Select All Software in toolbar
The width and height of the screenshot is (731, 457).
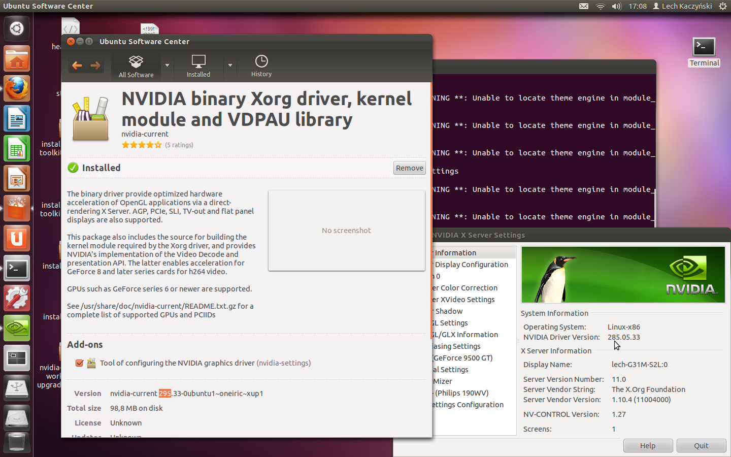click(136, 66)
